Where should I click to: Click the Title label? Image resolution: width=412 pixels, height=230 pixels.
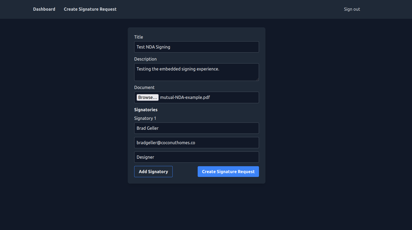(138, 37)
